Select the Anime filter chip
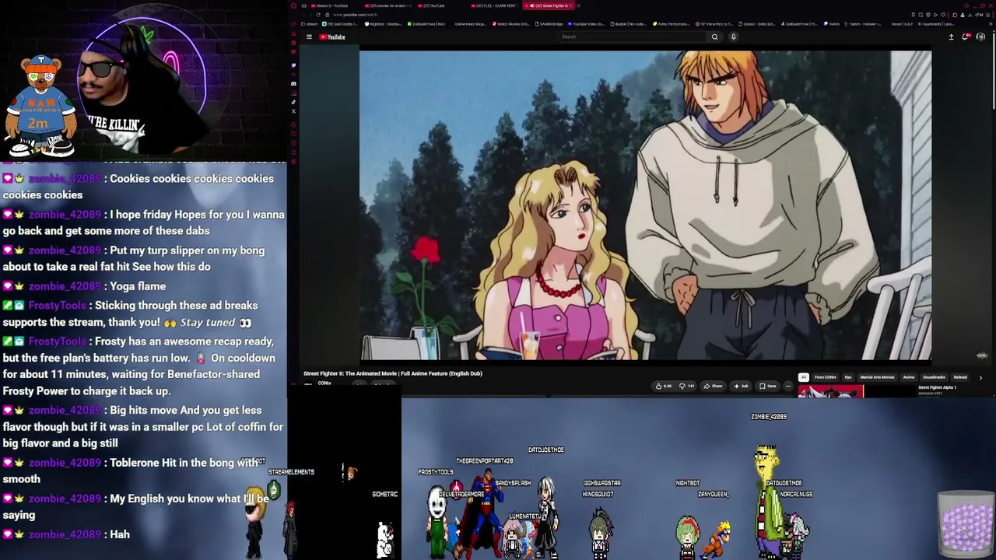Screen dimensions: 996x560 coord(908,377)
